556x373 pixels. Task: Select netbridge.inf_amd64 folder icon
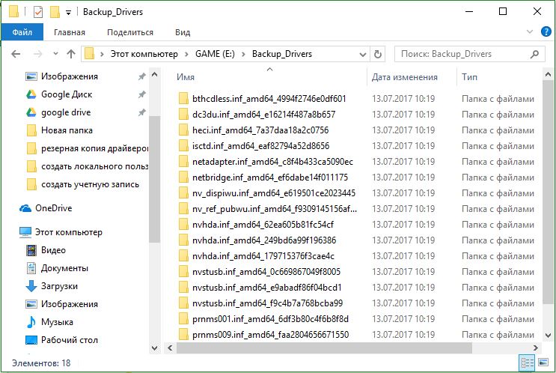coord(183,177)
